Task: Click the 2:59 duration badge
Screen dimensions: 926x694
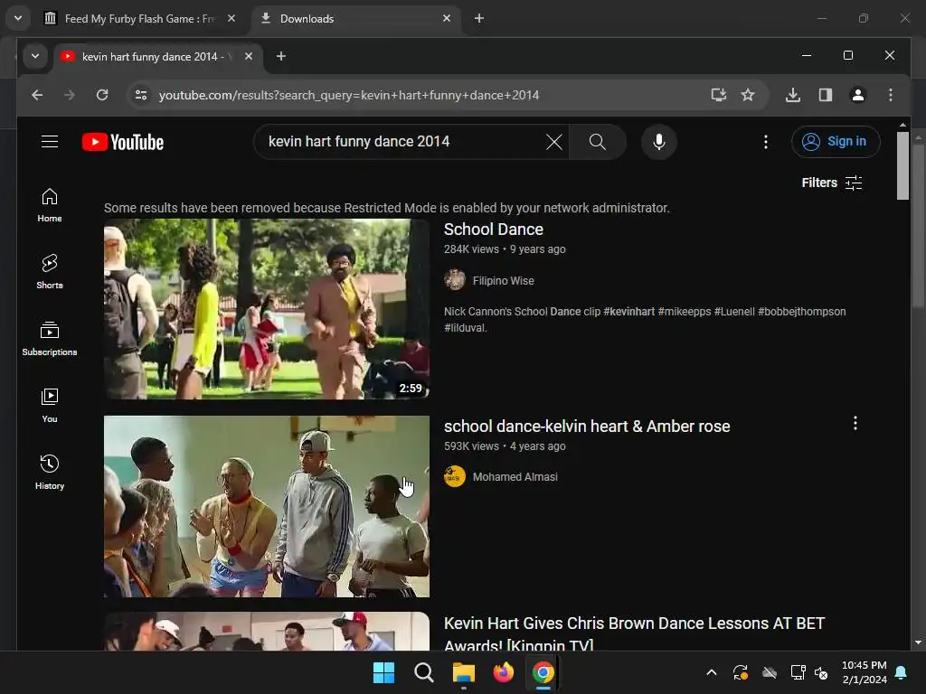Action: tap(411, 389)
